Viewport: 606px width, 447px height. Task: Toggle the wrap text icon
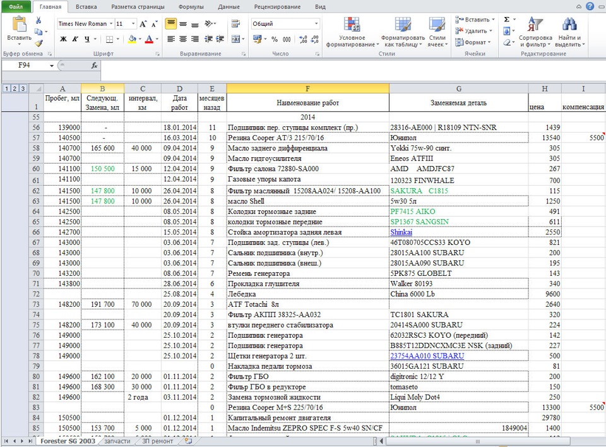click(235, 24)
